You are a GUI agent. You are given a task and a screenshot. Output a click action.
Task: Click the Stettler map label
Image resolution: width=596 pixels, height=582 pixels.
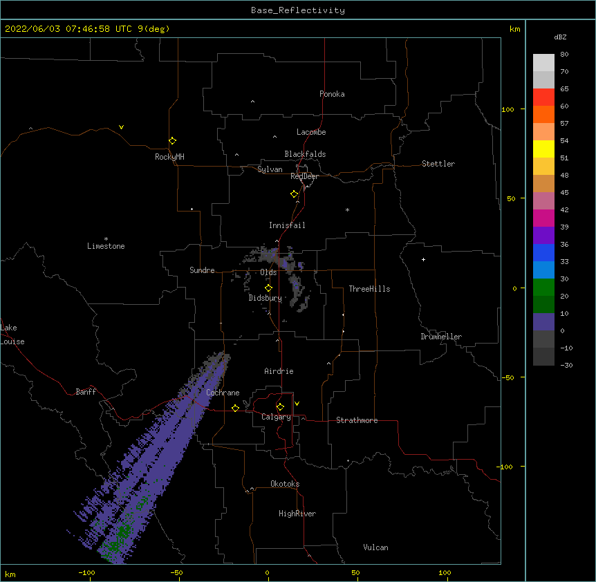pyautogui.click(x=438, y=164)
